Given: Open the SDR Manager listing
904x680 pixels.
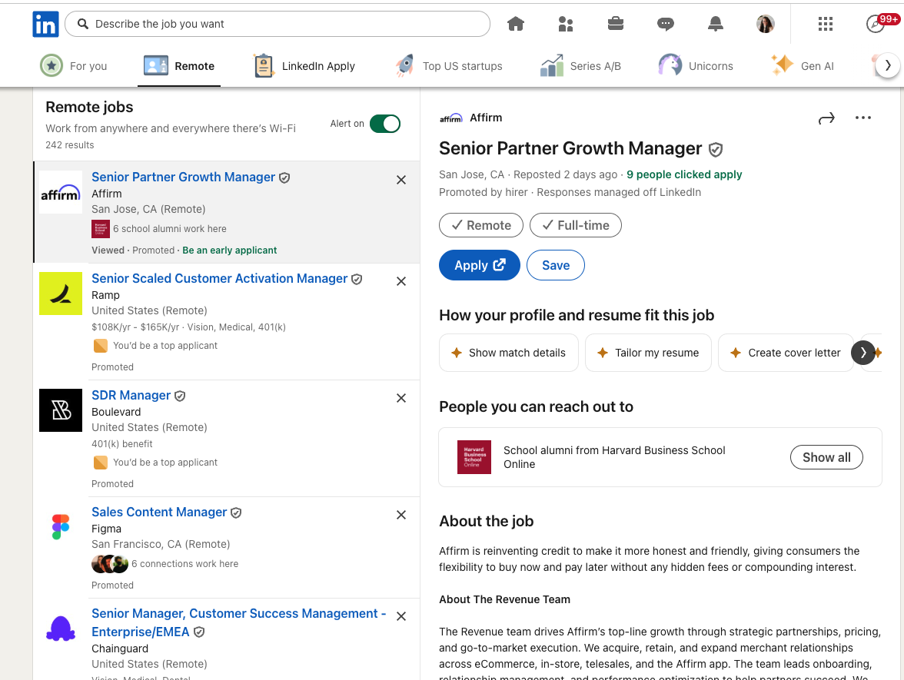Looking at the screenshot, I should [x=131, y=395].
